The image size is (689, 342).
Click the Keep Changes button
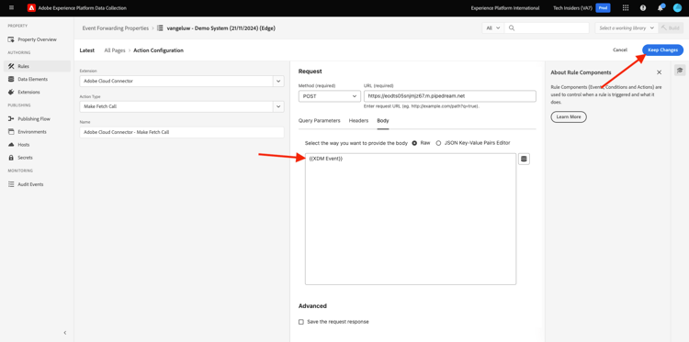point(662,50)
